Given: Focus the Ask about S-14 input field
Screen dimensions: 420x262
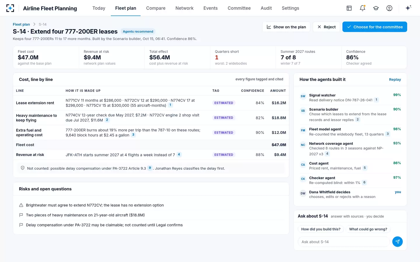Looking at the screenshot, I should pos(344,242).
